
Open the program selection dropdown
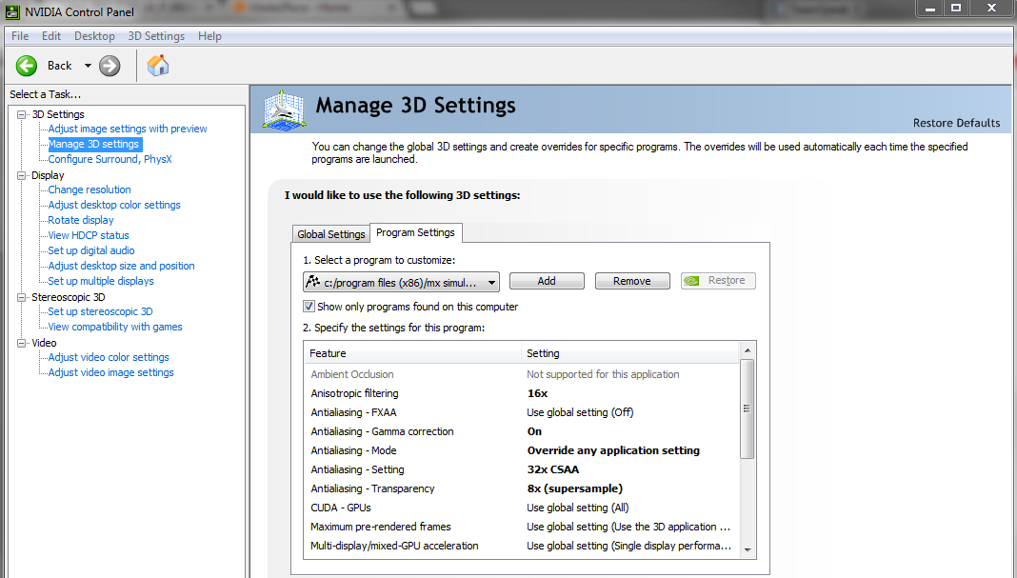[x=401, y=282]
